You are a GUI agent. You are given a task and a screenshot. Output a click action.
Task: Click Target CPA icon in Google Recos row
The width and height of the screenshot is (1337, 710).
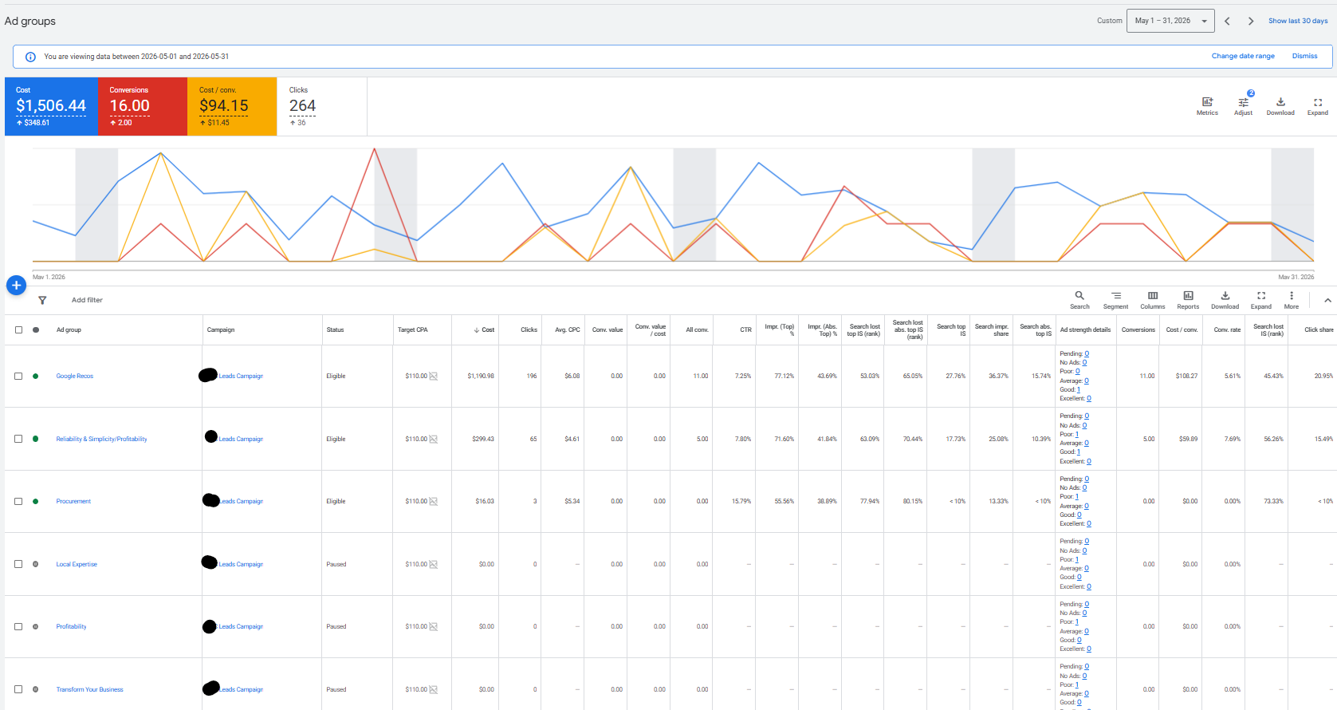click(434, 377)
